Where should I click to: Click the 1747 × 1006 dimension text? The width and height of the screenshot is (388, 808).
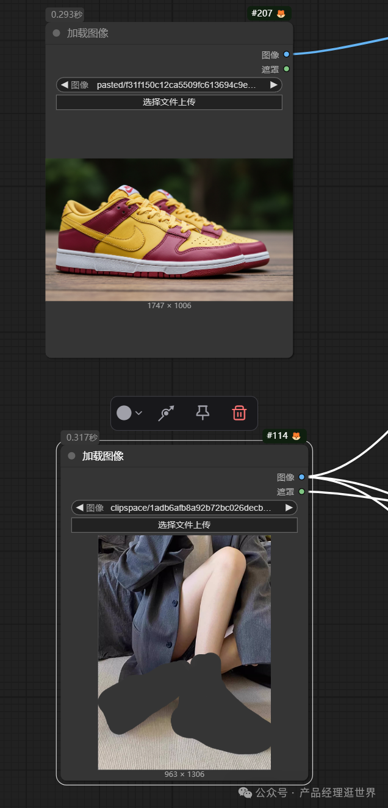coord(169,306)
